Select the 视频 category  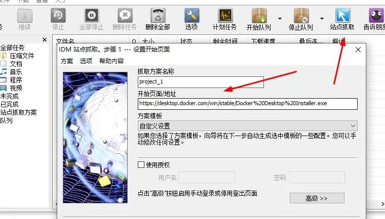pos(16,88)
